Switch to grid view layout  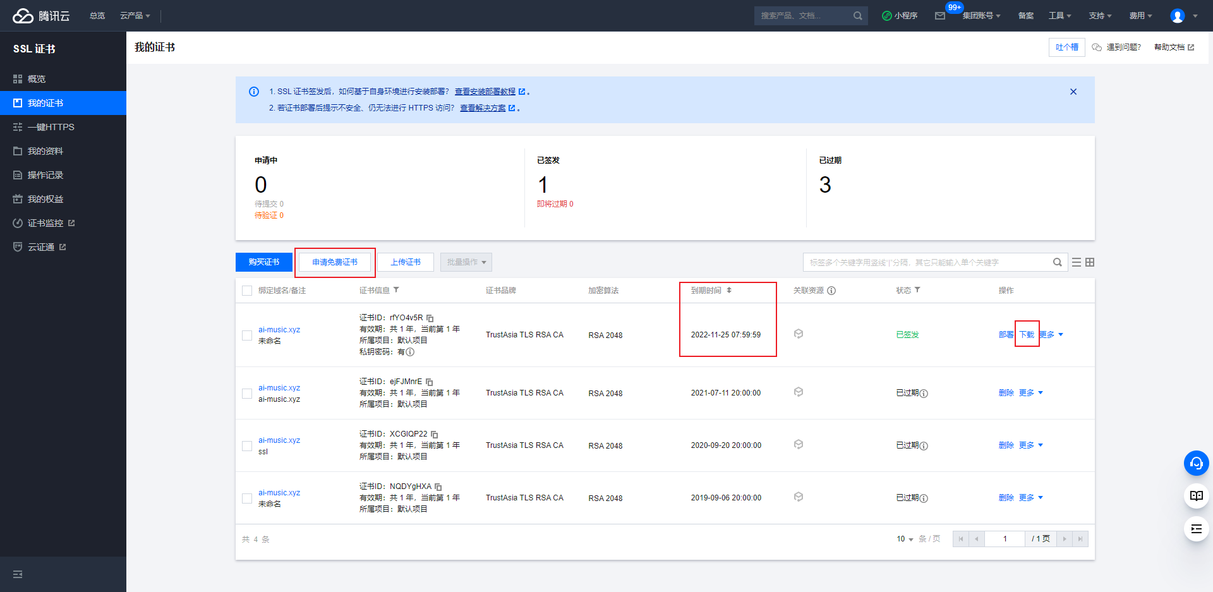coord(1090,262)
